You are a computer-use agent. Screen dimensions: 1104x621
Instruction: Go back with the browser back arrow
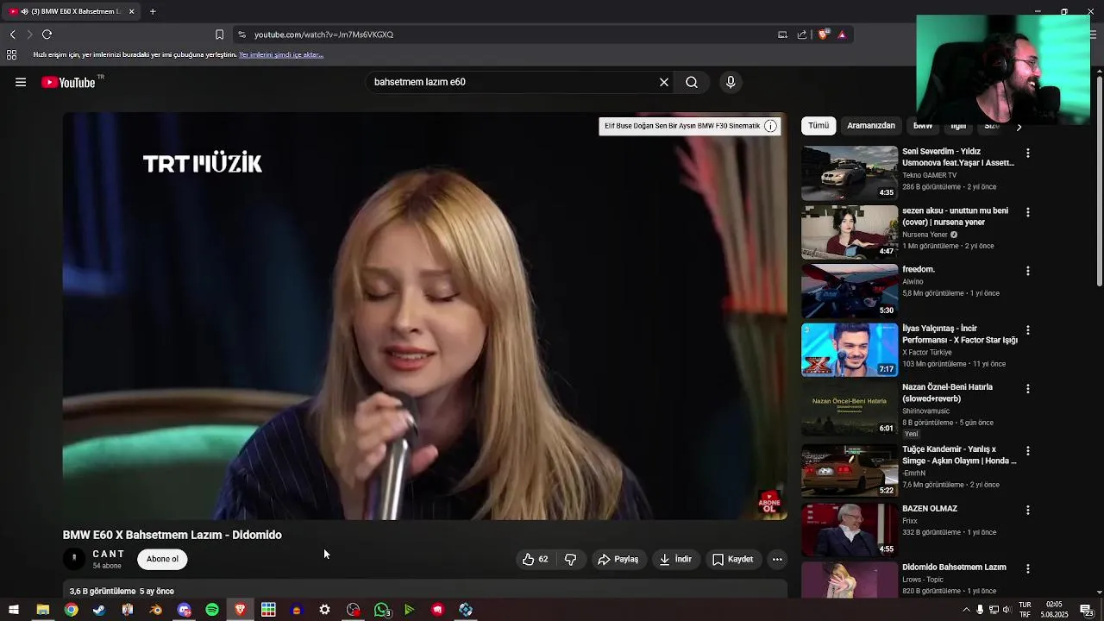point(12,34)
